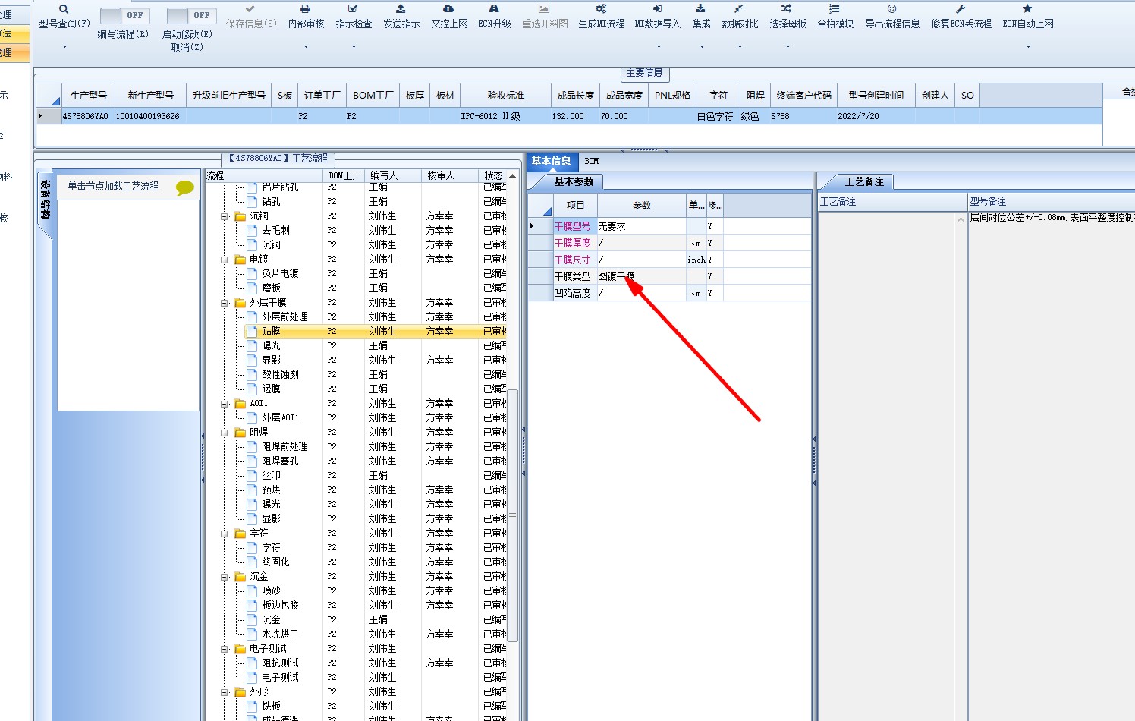Toggle the 启动修改(E) OFF switch
This screenshot has height=721, width=1135.
pos(191,15)
